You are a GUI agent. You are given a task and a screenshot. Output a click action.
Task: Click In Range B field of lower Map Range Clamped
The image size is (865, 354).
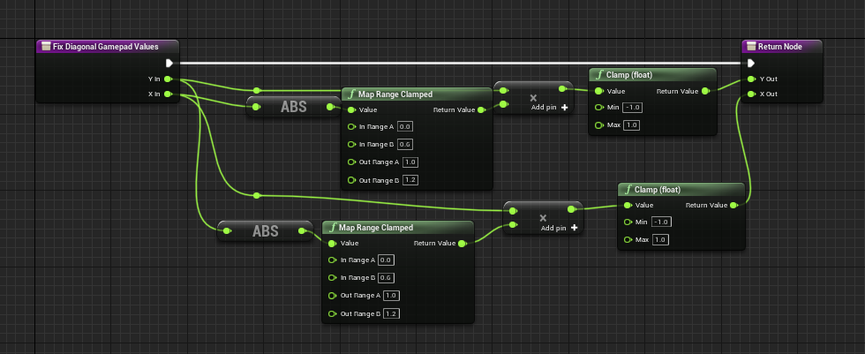387,277
